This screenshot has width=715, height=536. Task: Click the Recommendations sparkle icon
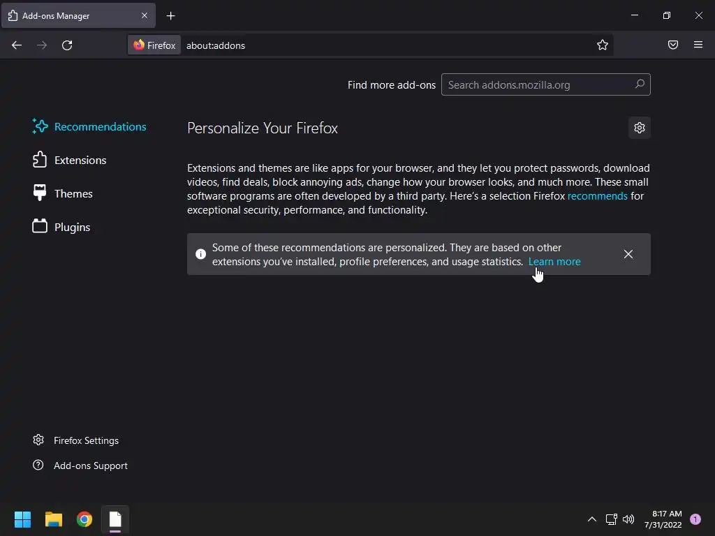point(40,126)
